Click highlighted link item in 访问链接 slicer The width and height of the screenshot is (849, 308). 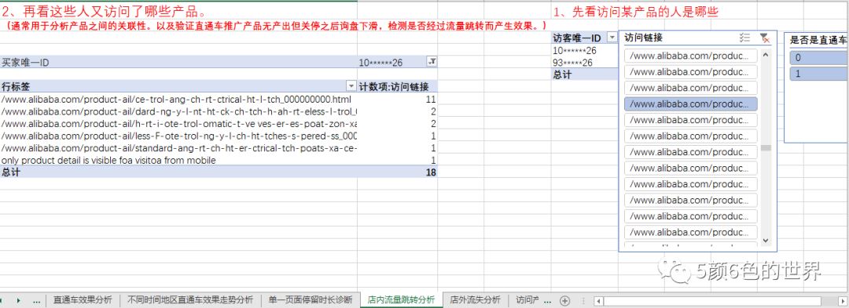691,104
